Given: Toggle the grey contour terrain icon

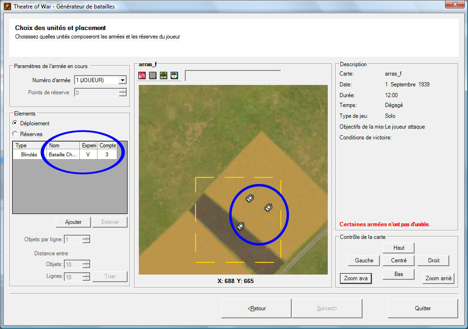Looking at the screenshot, I should click(153, 76).
